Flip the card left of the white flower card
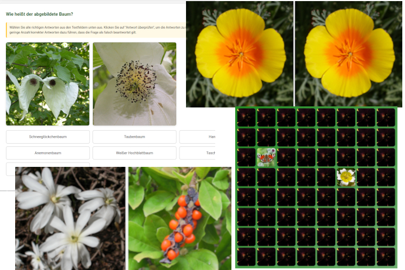The width and height of the screenshot is (405, 270). click(x=326, y=177)
